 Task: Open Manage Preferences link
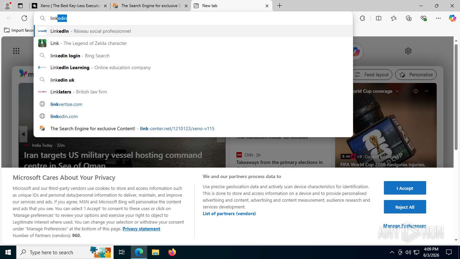coord(405,226)
